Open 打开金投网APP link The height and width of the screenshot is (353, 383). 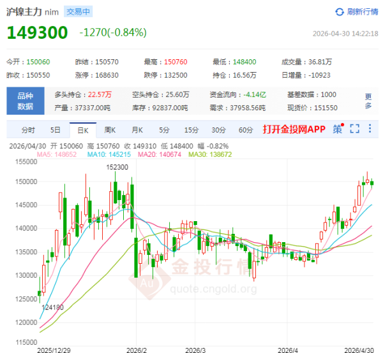(x=294, y=129)
